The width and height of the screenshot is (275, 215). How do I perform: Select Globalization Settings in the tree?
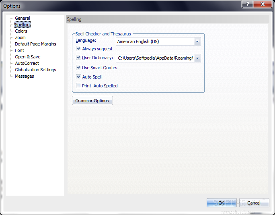coord(35,70)
